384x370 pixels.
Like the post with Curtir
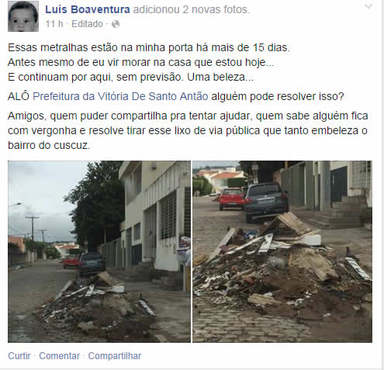click(19, 356)
